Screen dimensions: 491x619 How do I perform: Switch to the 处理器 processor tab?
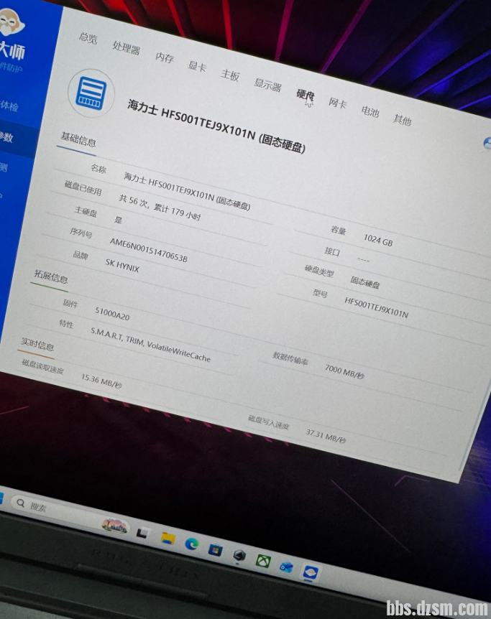point(126,47)
